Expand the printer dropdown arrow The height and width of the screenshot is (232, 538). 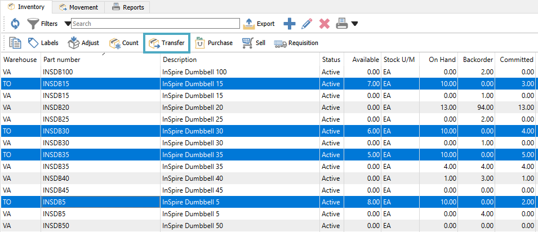coord(354,24)
